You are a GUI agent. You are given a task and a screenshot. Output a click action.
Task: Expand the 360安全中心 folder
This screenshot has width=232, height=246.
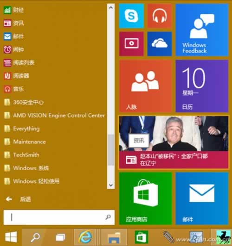[24, 102]
